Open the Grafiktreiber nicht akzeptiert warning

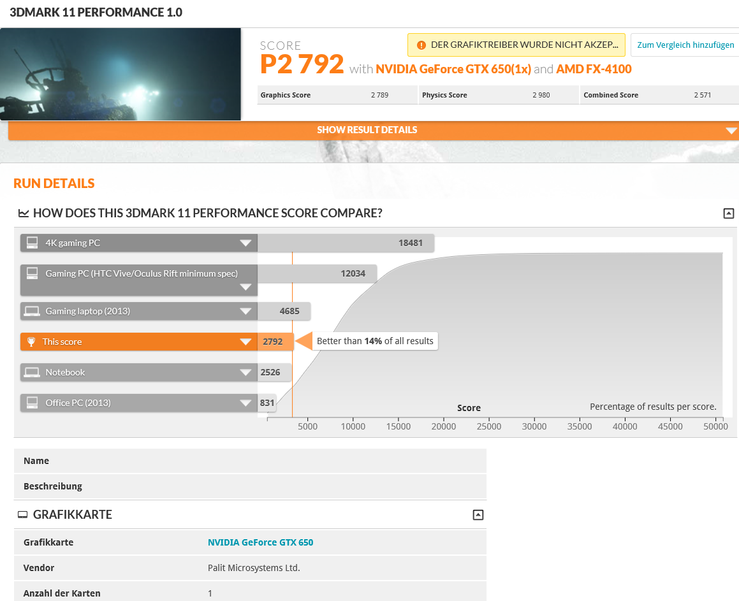(x=516, y=45)
